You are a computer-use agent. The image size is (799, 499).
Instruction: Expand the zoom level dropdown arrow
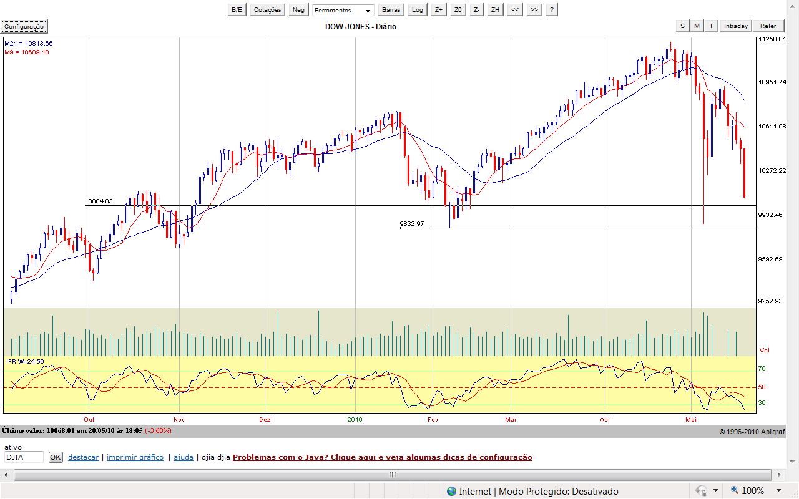click(779, 491)
